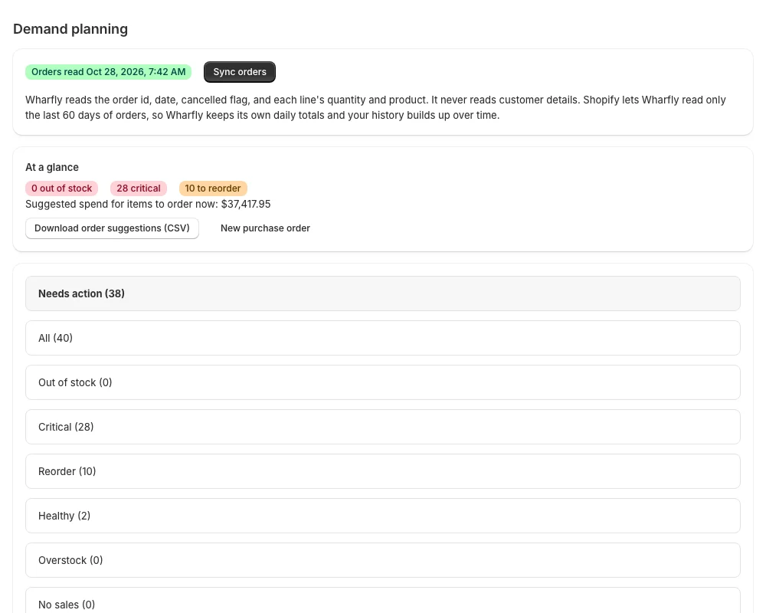
Task: Click the Sync orders button
Action: (x=239, y=72)
